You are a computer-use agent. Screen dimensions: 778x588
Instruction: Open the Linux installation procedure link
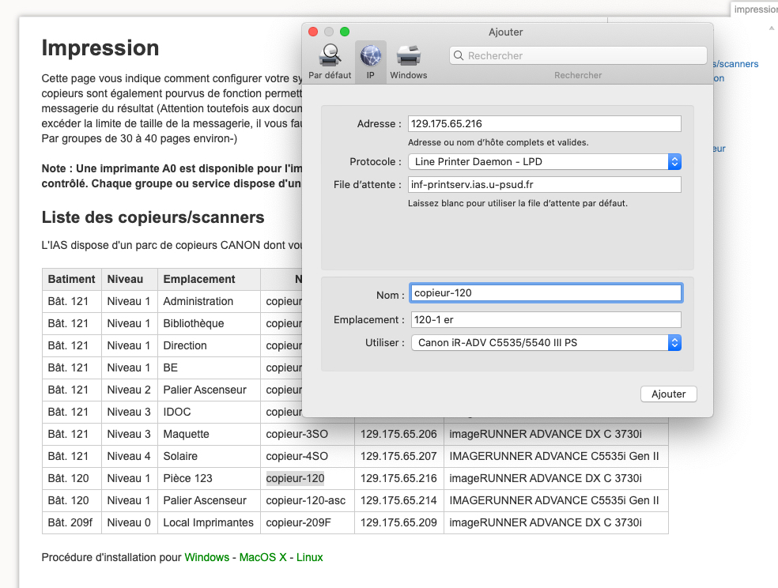click(x=310, y=557)
